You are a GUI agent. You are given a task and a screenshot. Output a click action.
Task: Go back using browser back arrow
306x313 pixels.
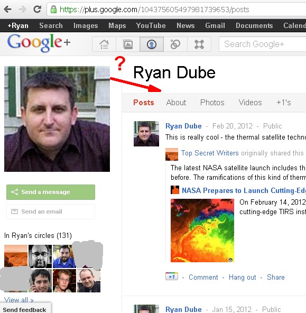pyautogui.click(x=7, y=9)
